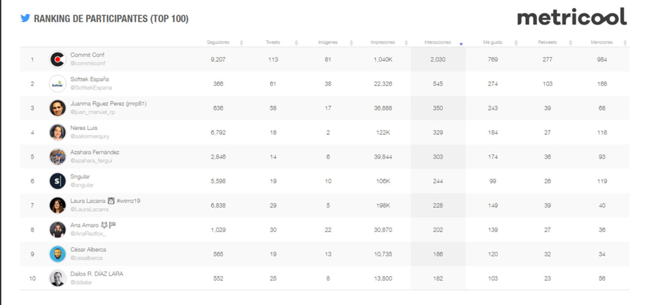Click Dailos R. Díaz Lara's avatar
The image size is (649, 305).
tap(58, 278)
